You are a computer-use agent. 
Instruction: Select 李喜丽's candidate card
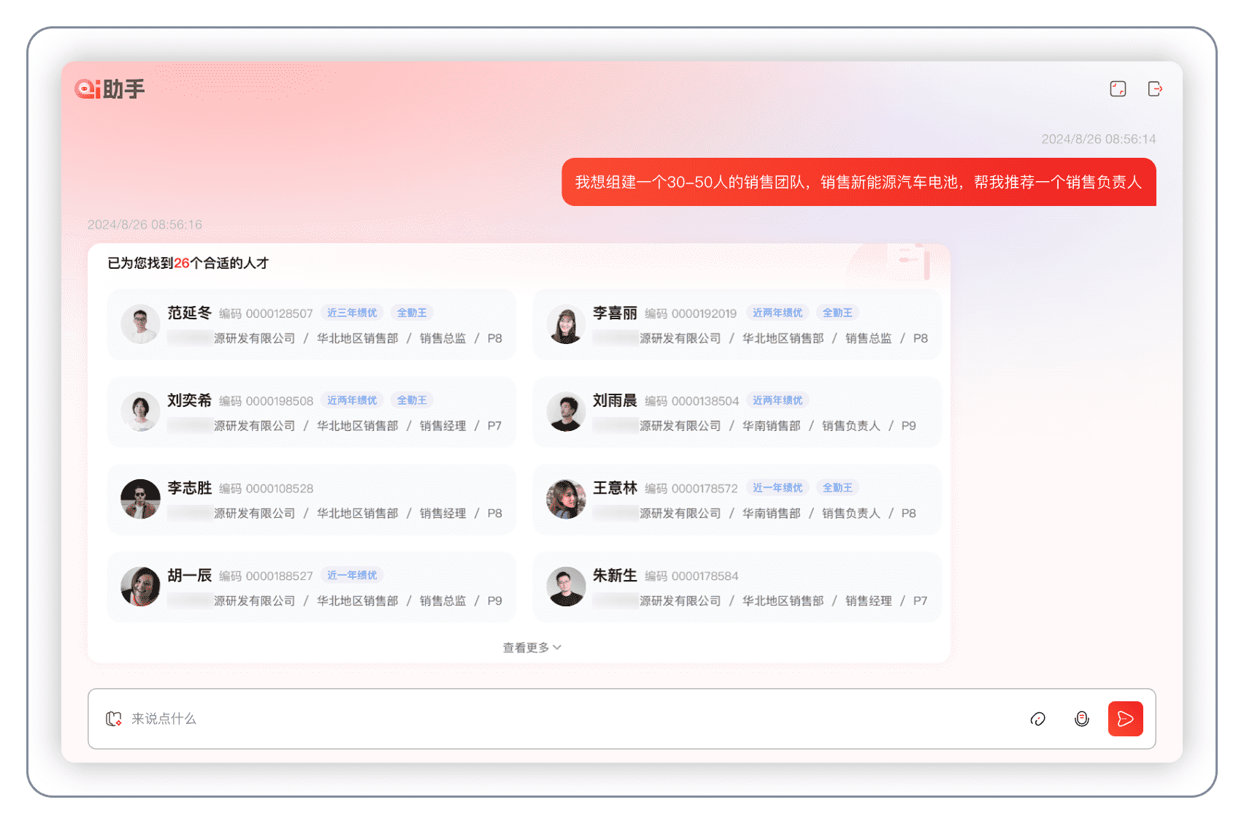737,324
